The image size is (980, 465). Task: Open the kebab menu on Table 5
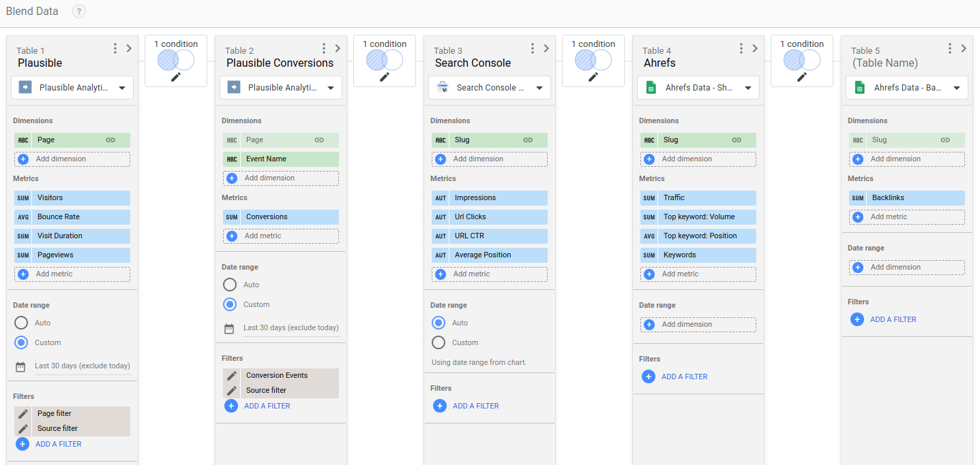[x=950, y=48]
